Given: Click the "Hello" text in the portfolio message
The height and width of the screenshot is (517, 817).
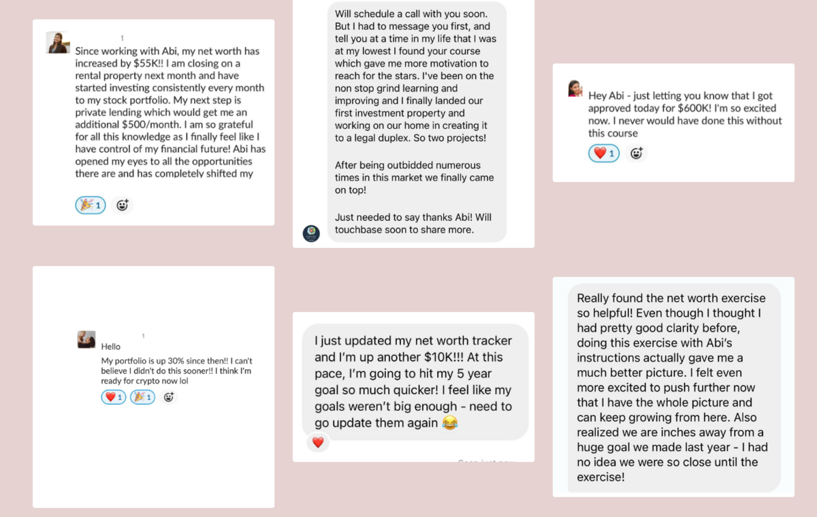Looking at the screenshot, I should 111,347.
